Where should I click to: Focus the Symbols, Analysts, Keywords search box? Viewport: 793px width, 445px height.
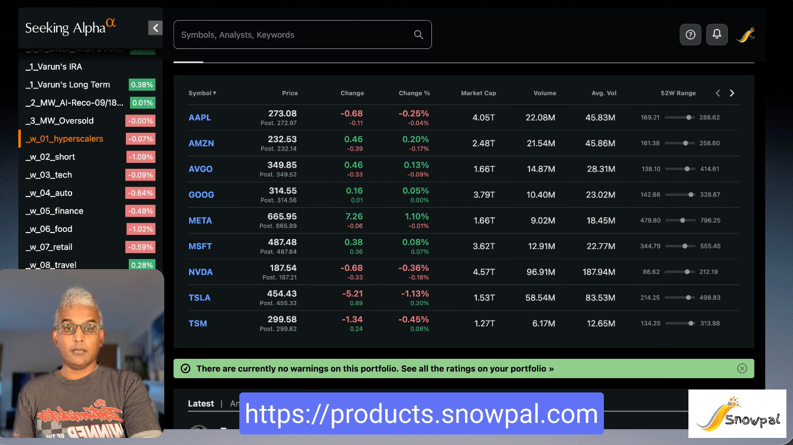point(303,35)
